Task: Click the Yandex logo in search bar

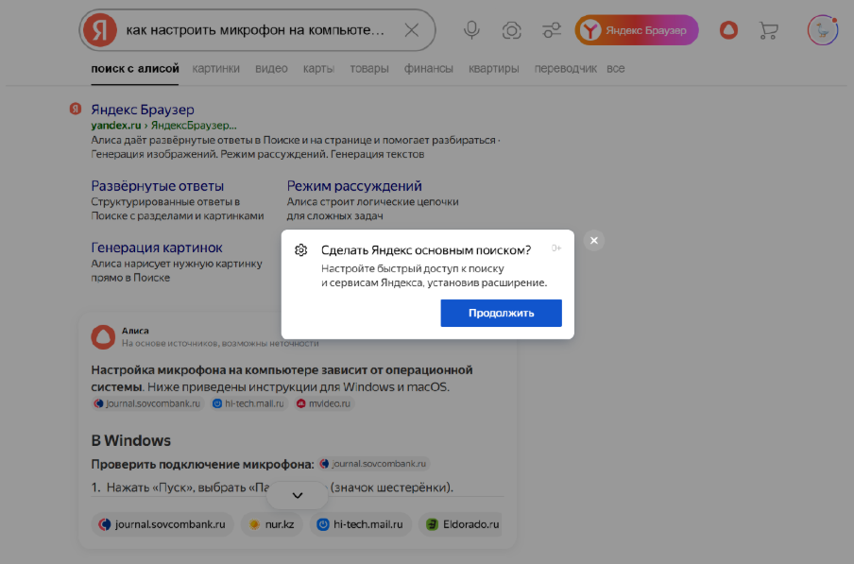Action: pos(99,30)
